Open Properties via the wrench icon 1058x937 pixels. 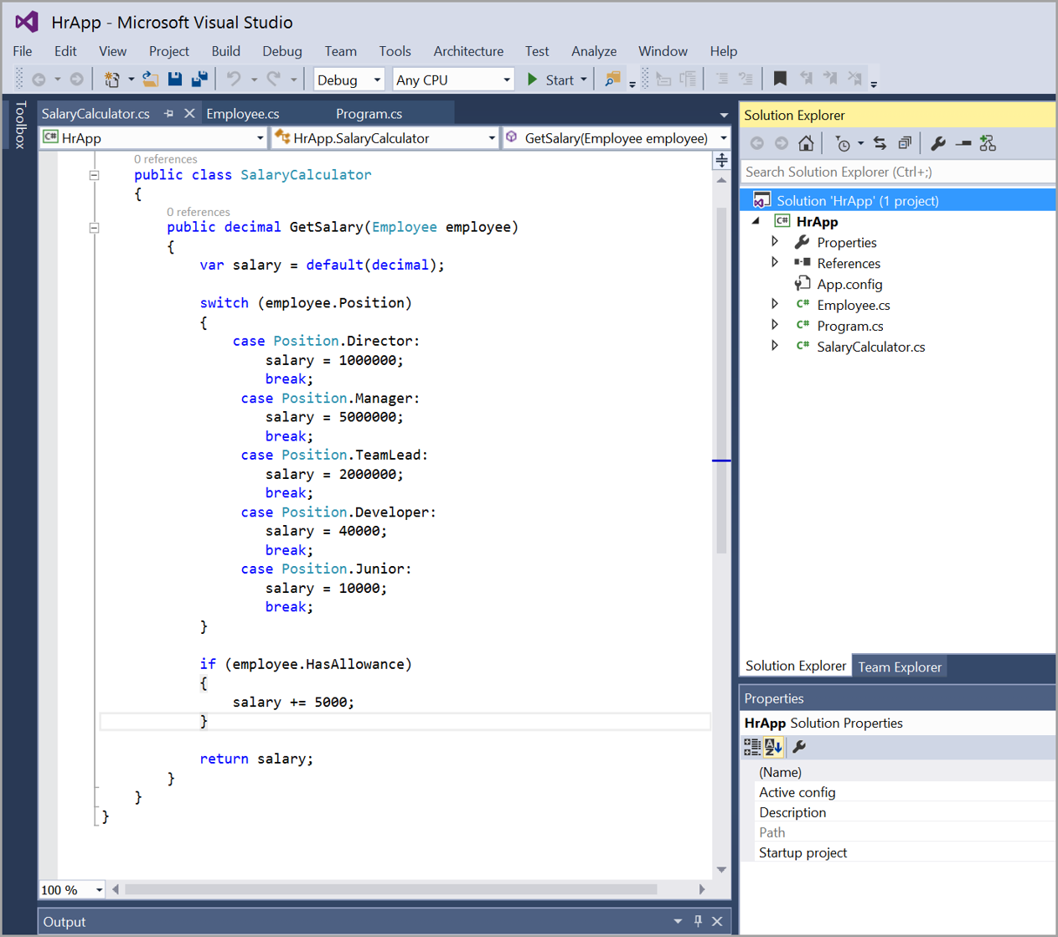(x=938, y=143)
